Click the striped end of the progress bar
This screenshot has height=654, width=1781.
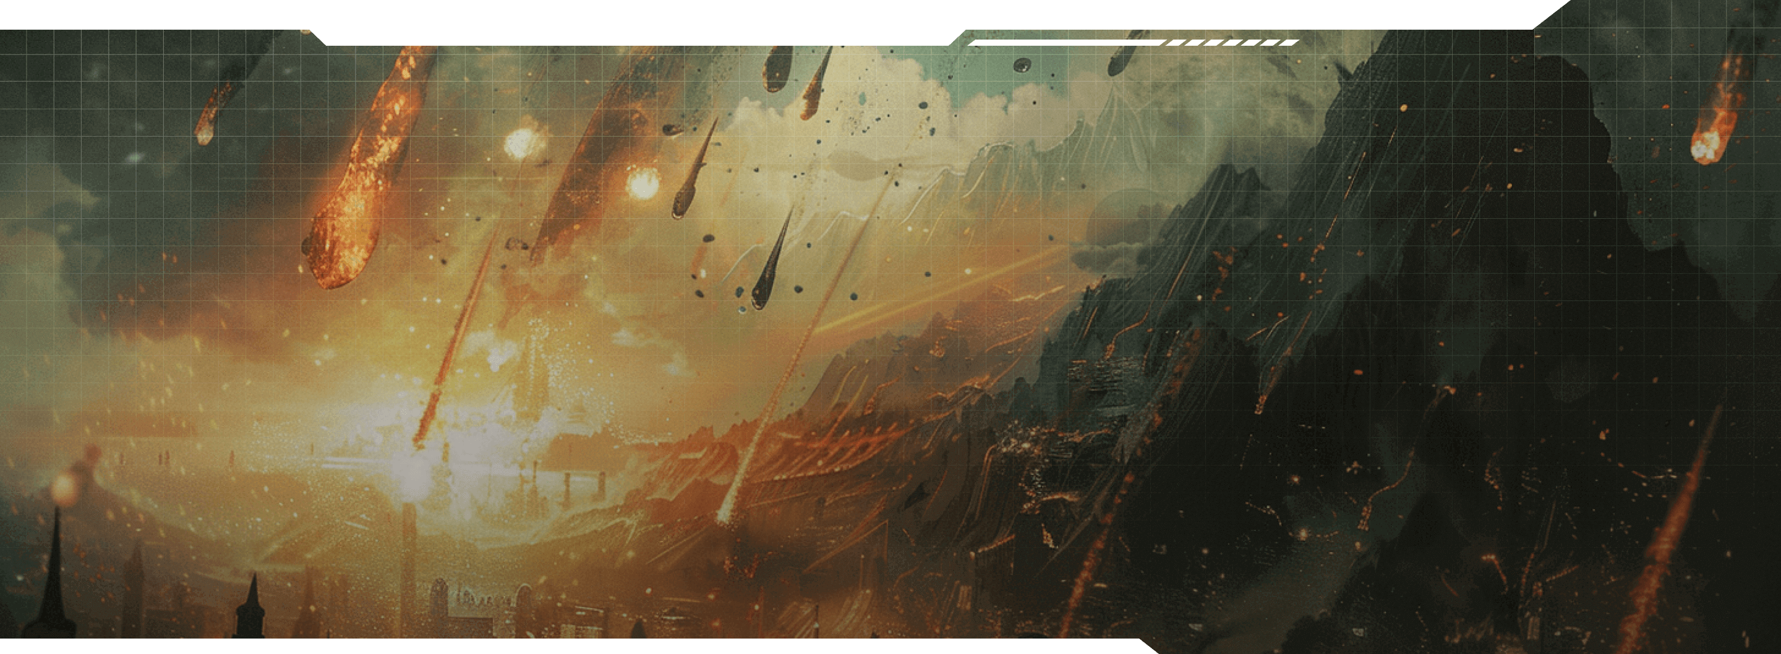[1231, 43]
